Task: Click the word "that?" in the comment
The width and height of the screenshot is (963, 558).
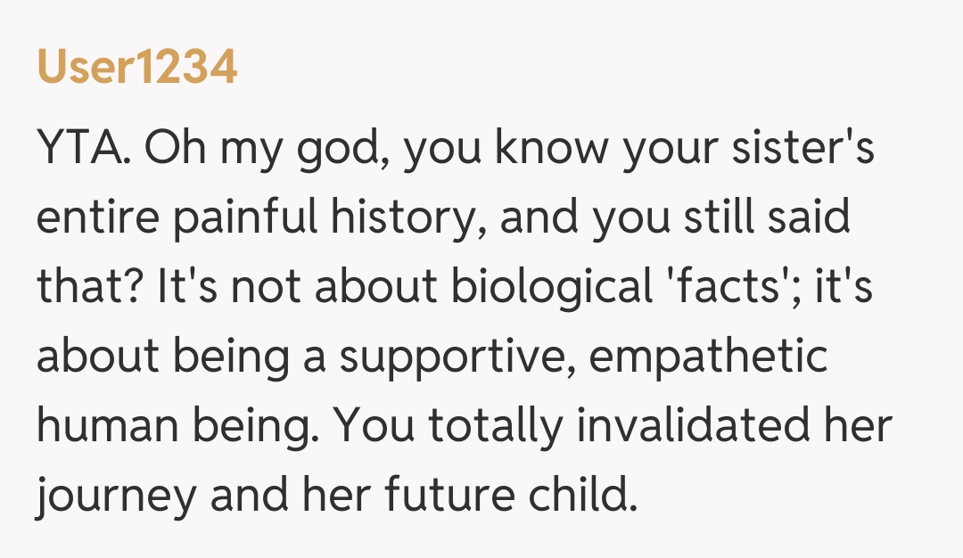Action: pyautogui.click(x=90, y=288)
